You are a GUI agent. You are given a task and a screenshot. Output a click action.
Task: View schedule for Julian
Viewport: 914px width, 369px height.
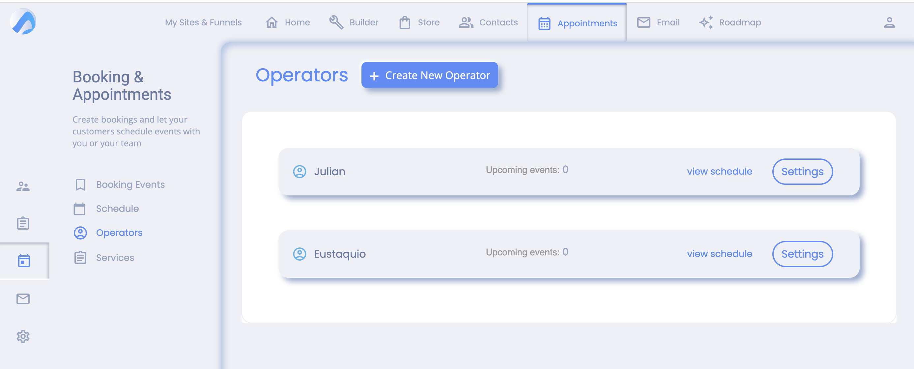(719, 171)
